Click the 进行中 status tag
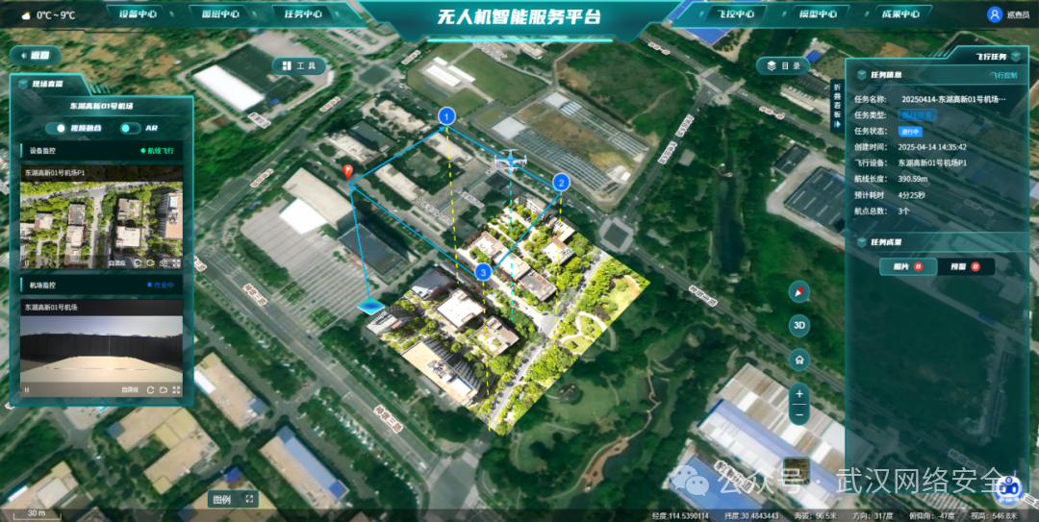Viewport: 1039px width, 522px height. 908,131
